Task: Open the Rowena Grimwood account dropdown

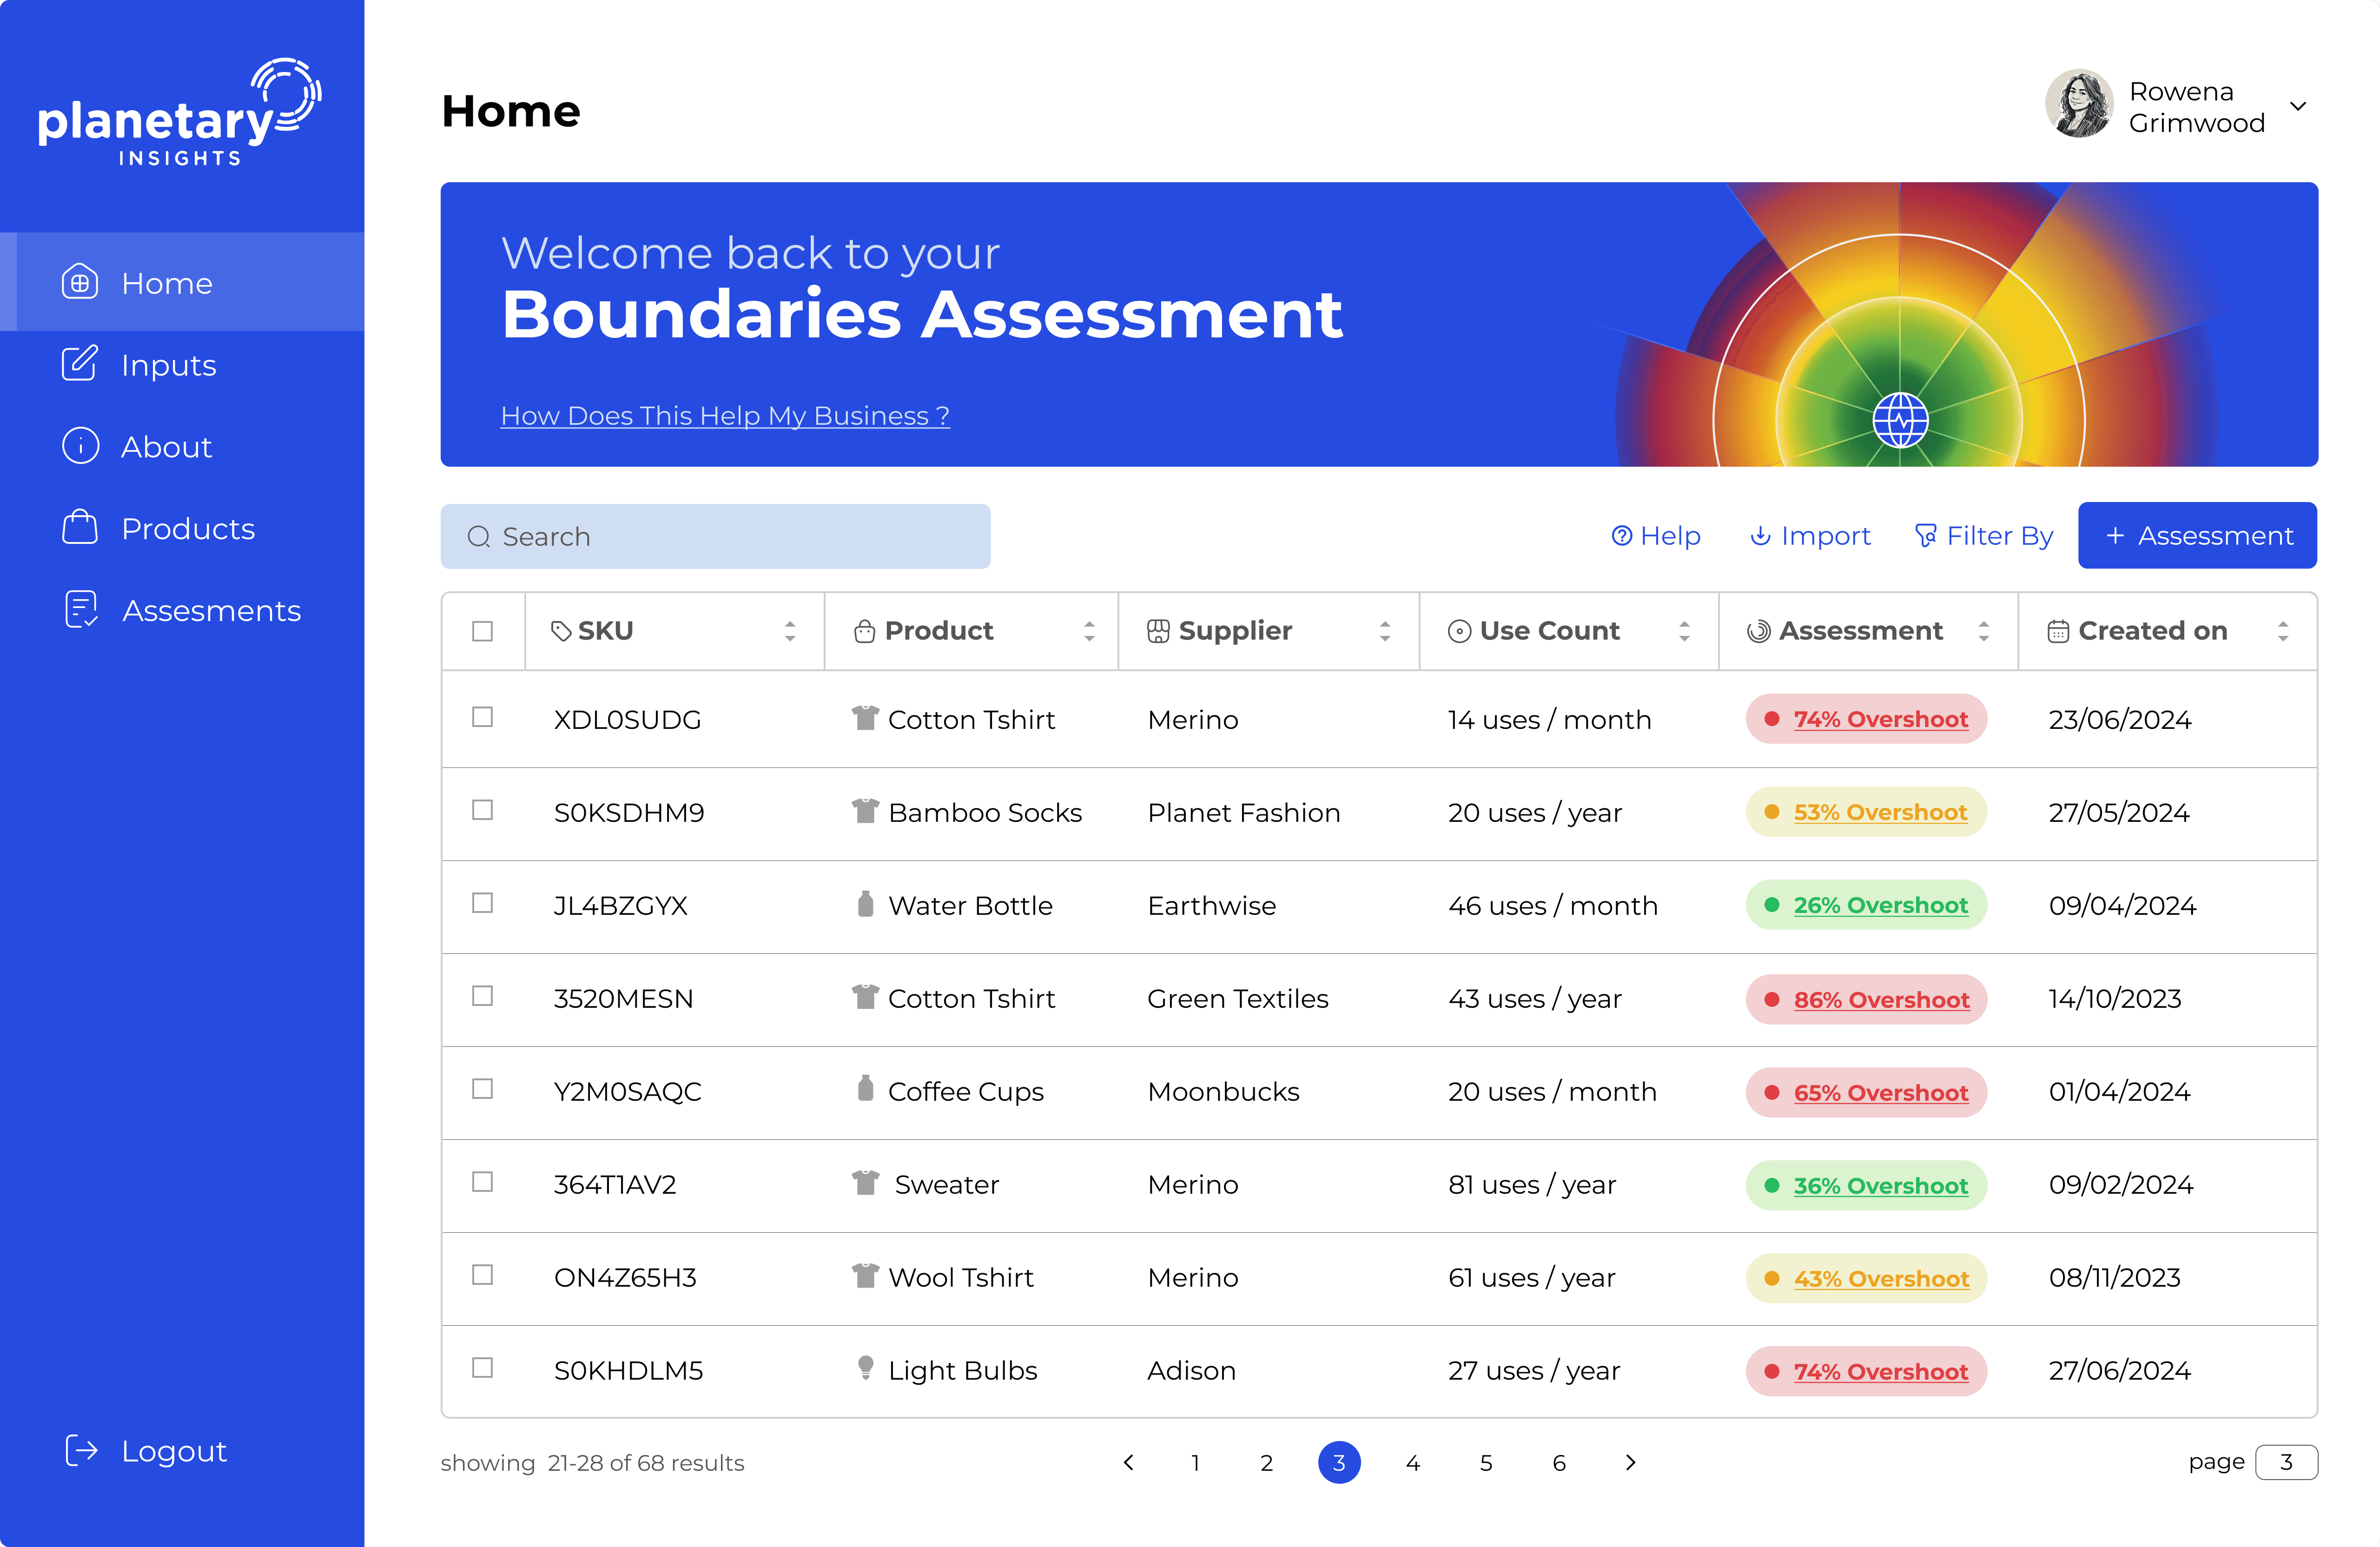Action: point(2298,106)
